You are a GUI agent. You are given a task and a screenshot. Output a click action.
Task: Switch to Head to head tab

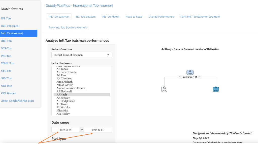coord(134,17)
